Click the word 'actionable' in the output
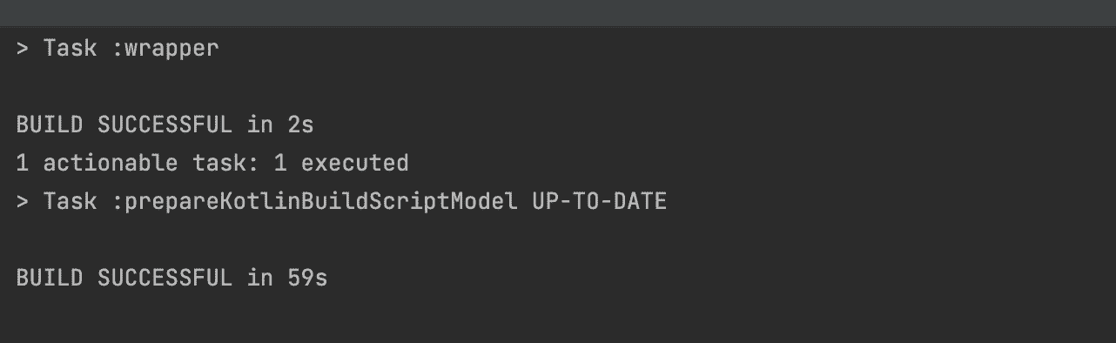This screenshot has height=343, width=1116. (x=111, y=164)
